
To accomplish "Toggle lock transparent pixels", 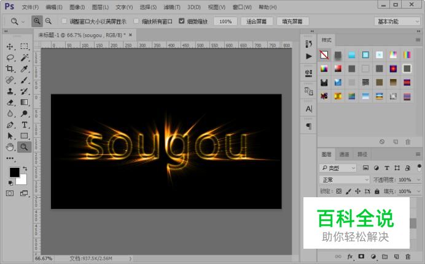I will [339, 191].
